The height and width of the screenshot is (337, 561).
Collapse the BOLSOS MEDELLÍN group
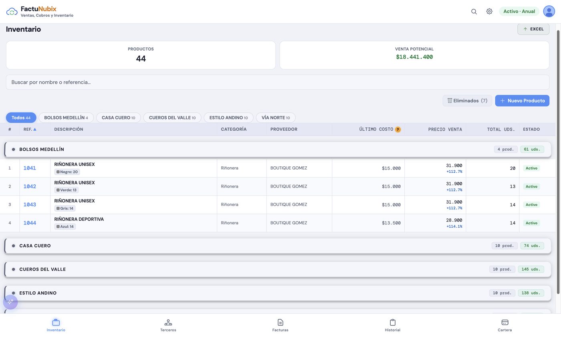click(x=277, y=149)
